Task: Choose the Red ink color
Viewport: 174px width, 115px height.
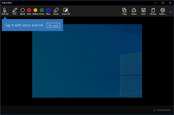Action: click(x=29, y=11)
